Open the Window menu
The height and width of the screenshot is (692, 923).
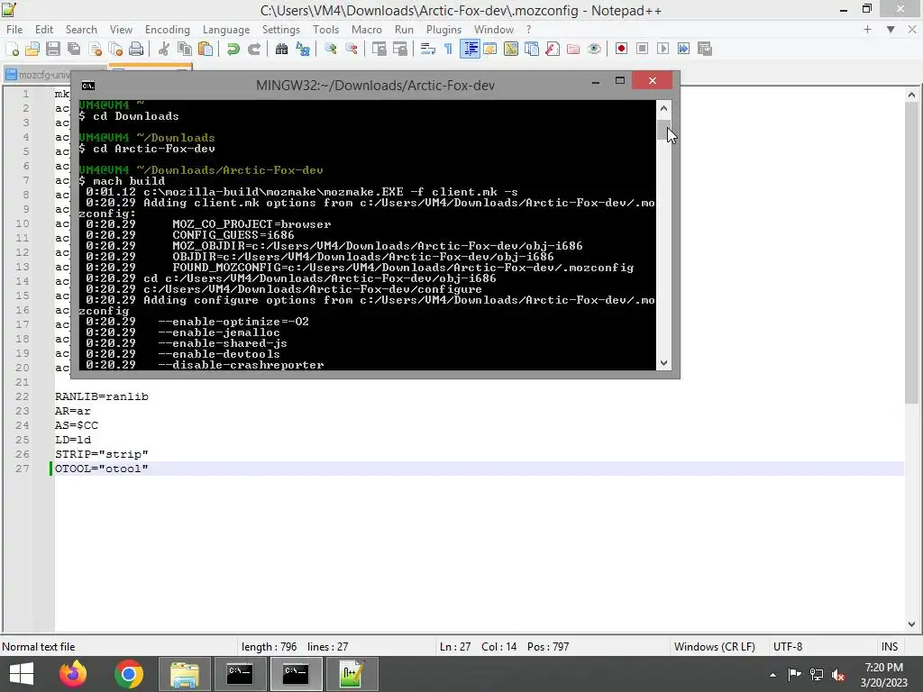pyautogui.click(x=494, y=30)
